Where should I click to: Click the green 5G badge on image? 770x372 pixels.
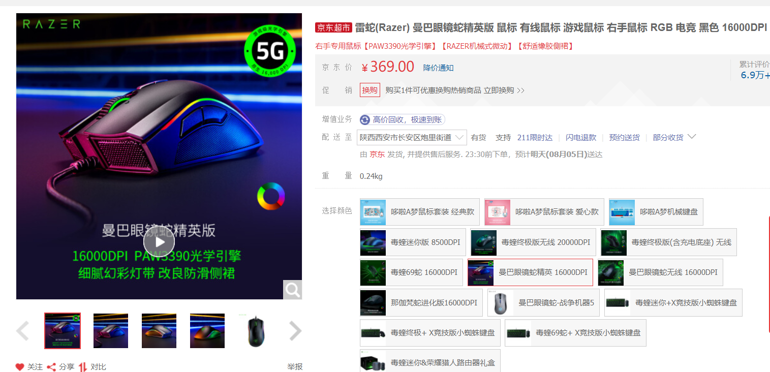269,51
